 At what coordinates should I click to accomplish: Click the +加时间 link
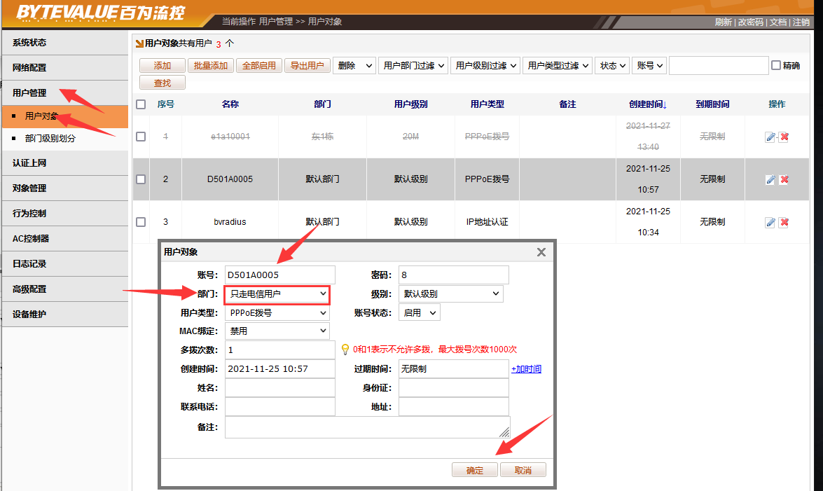526,369
